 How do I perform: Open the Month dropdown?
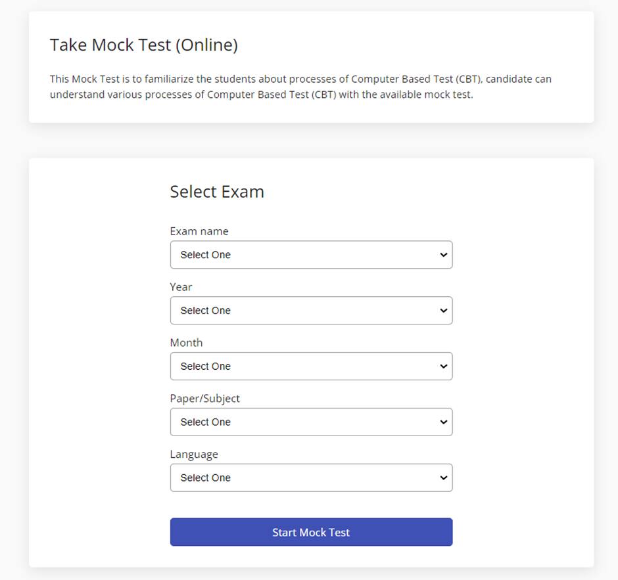(311, 367)
